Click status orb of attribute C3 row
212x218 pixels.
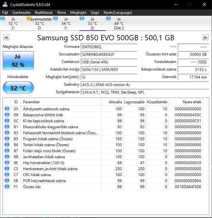[x=7, y=169]
